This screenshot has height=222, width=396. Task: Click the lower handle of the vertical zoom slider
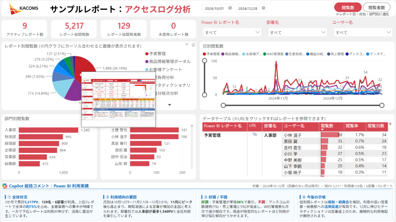point(204,95)
